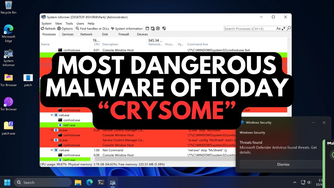Show hidden tray icons chevron

point(295,183)
